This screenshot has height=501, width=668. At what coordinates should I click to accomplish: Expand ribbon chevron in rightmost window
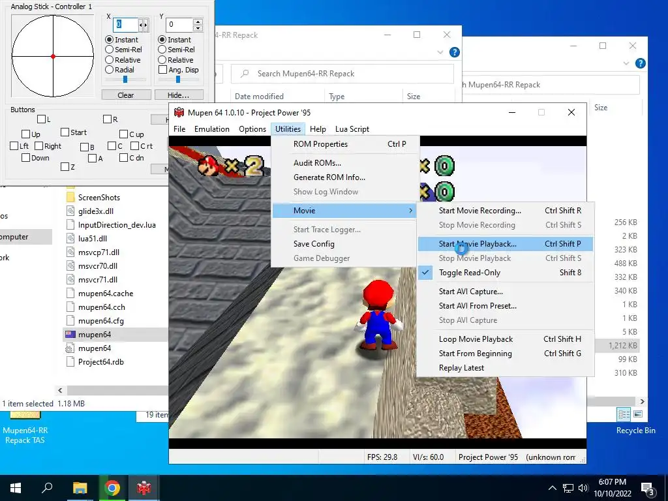point(626,63)
